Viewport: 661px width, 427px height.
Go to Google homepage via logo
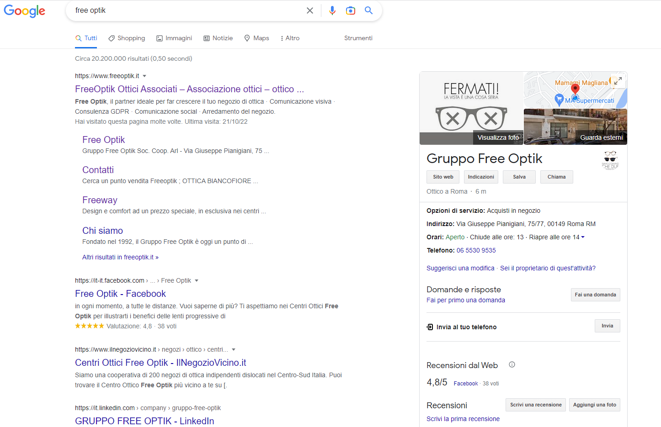click(25, 11)
